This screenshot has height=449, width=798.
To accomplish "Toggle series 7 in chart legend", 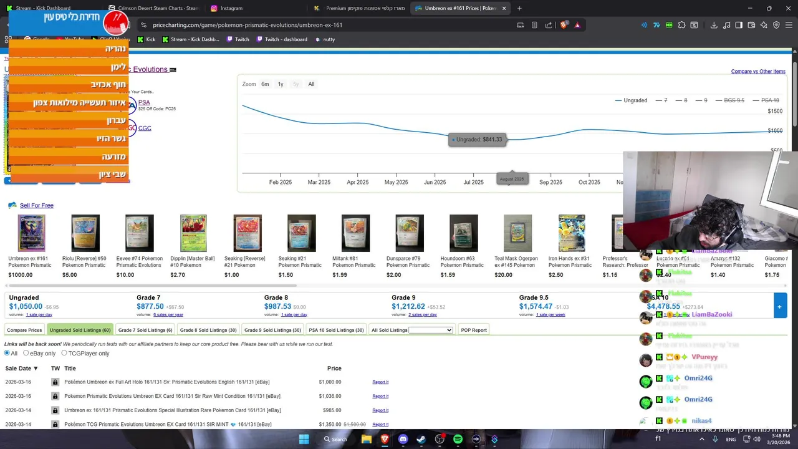I will click(661, 100).
